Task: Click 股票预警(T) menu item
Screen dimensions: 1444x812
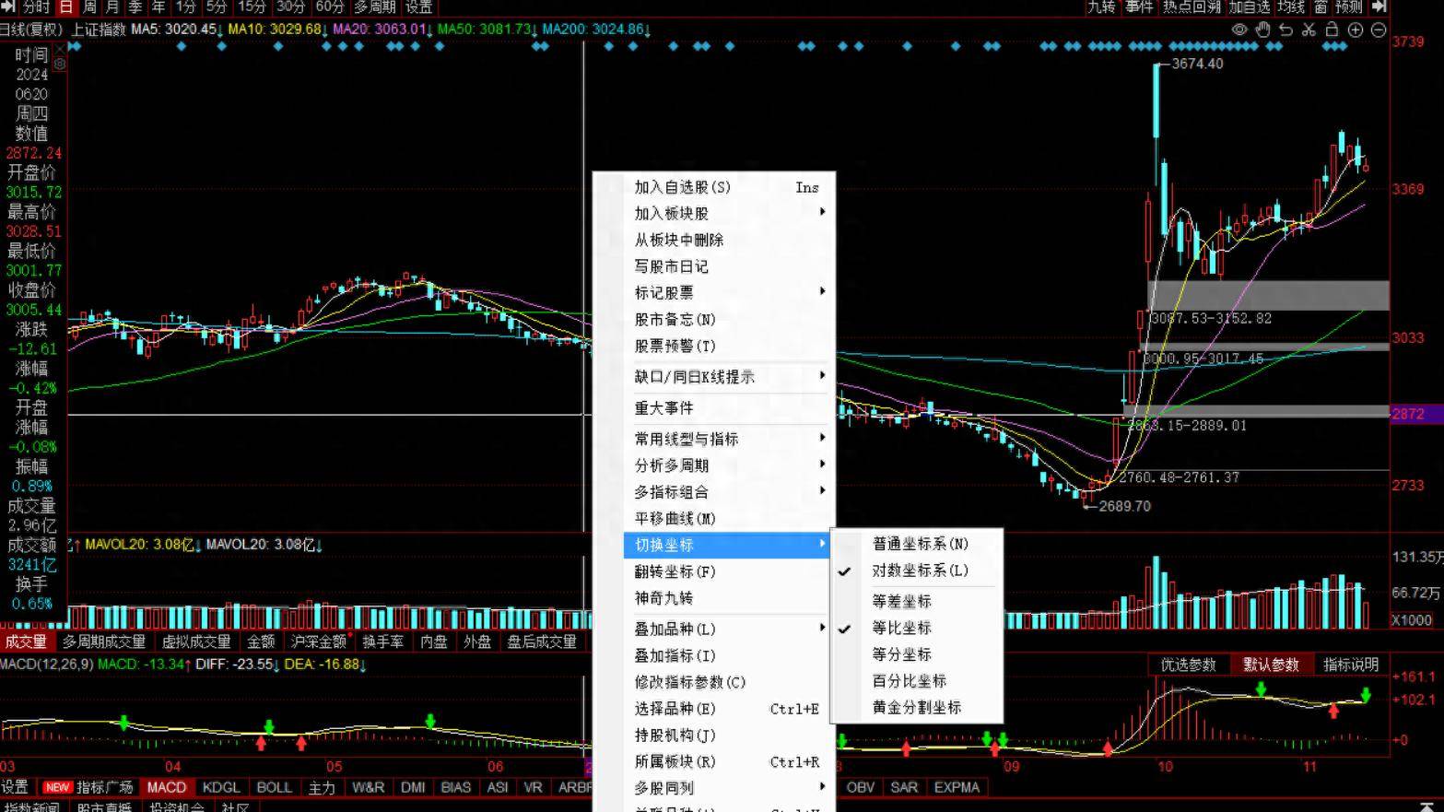Action: coord(726,346)
